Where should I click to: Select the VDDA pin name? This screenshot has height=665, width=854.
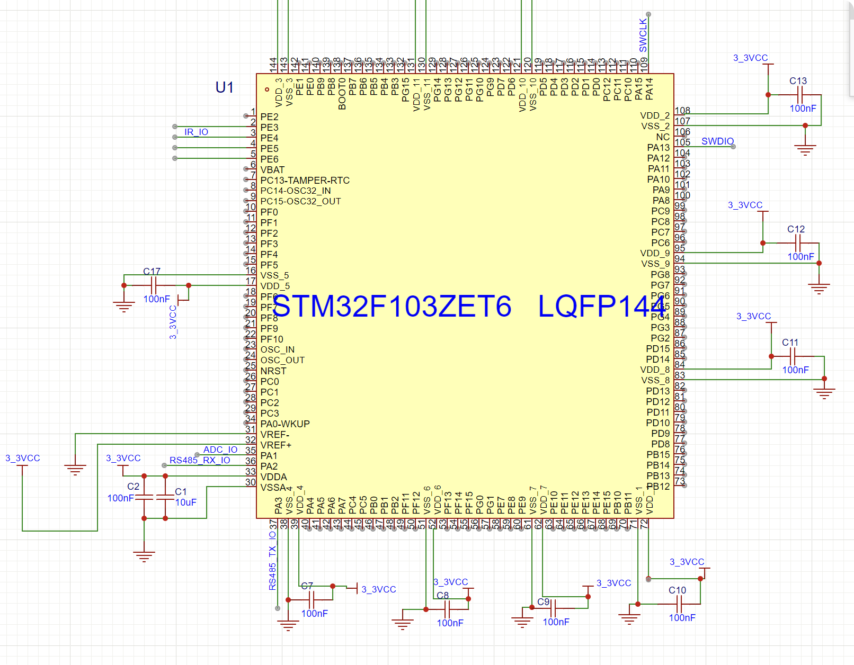click(x=273, y=477)
